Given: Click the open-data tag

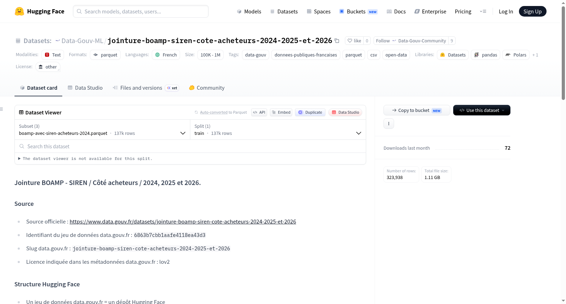Looking at the screenshot, I should (x=396, y=55).
